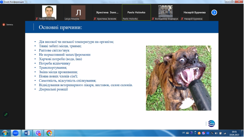
Task: Select Назарій Бурмеха's participant tile
Action: click(195, 12)
